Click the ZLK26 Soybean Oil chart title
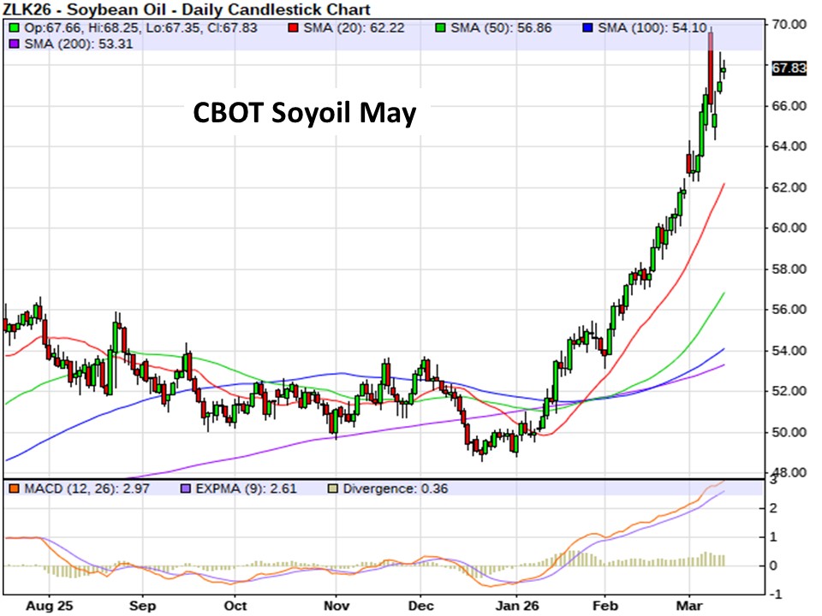The height and width of the screenshot is (616, 822). coord(187,10)
